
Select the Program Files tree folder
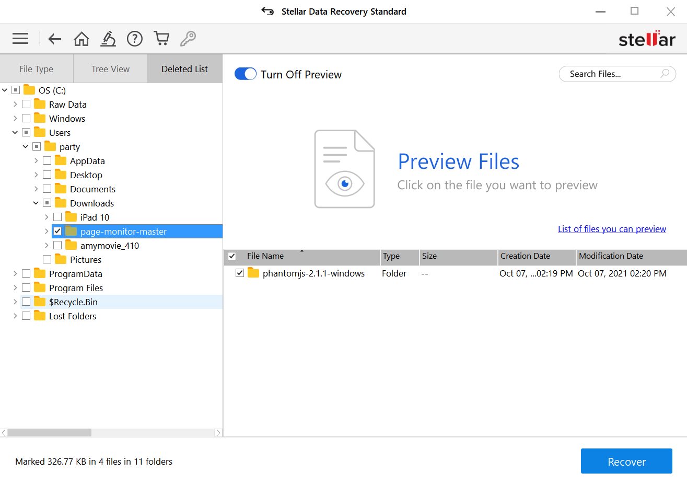click(76, 287)
